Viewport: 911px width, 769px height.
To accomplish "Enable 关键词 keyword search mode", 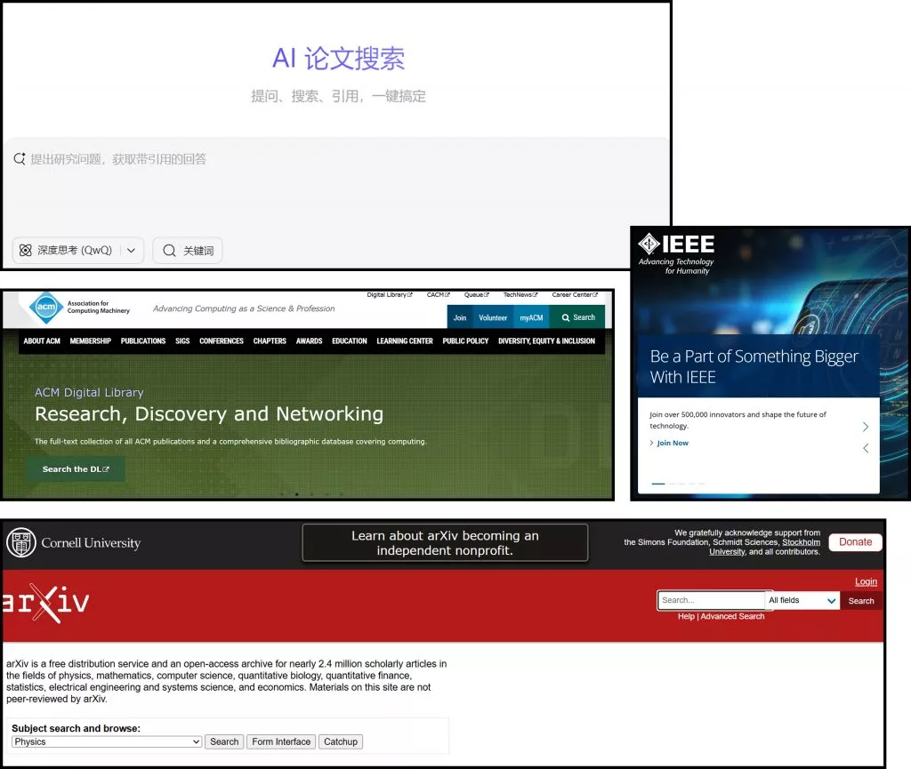I will (x=187, y=250).
